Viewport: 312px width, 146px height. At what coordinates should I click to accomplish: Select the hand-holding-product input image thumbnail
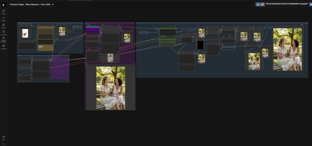click(25, 33)
